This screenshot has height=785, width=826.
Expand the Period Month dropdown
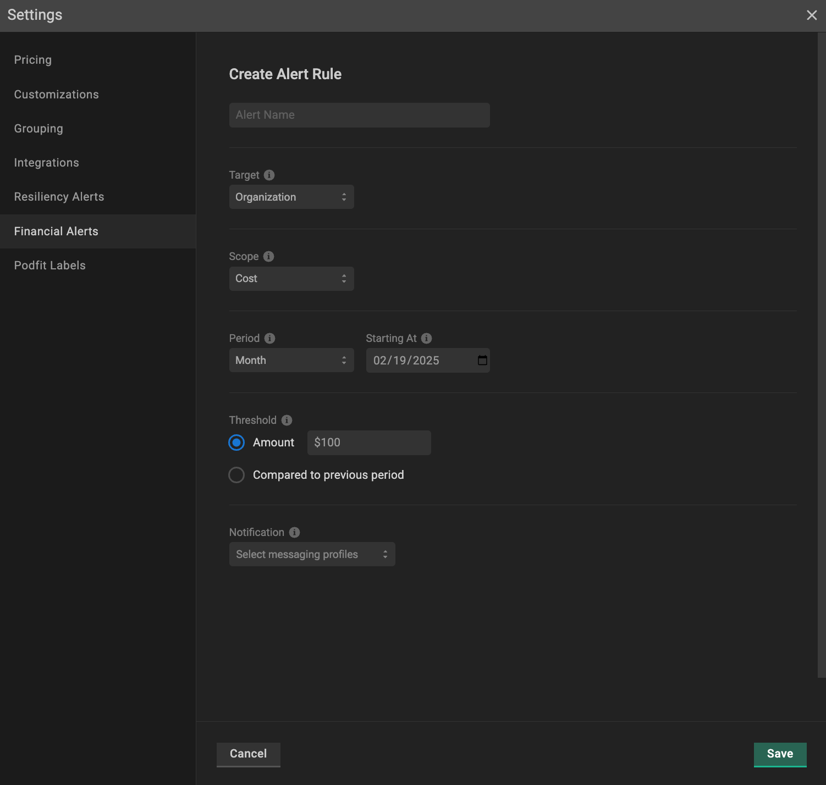click(x=291, y=360)
